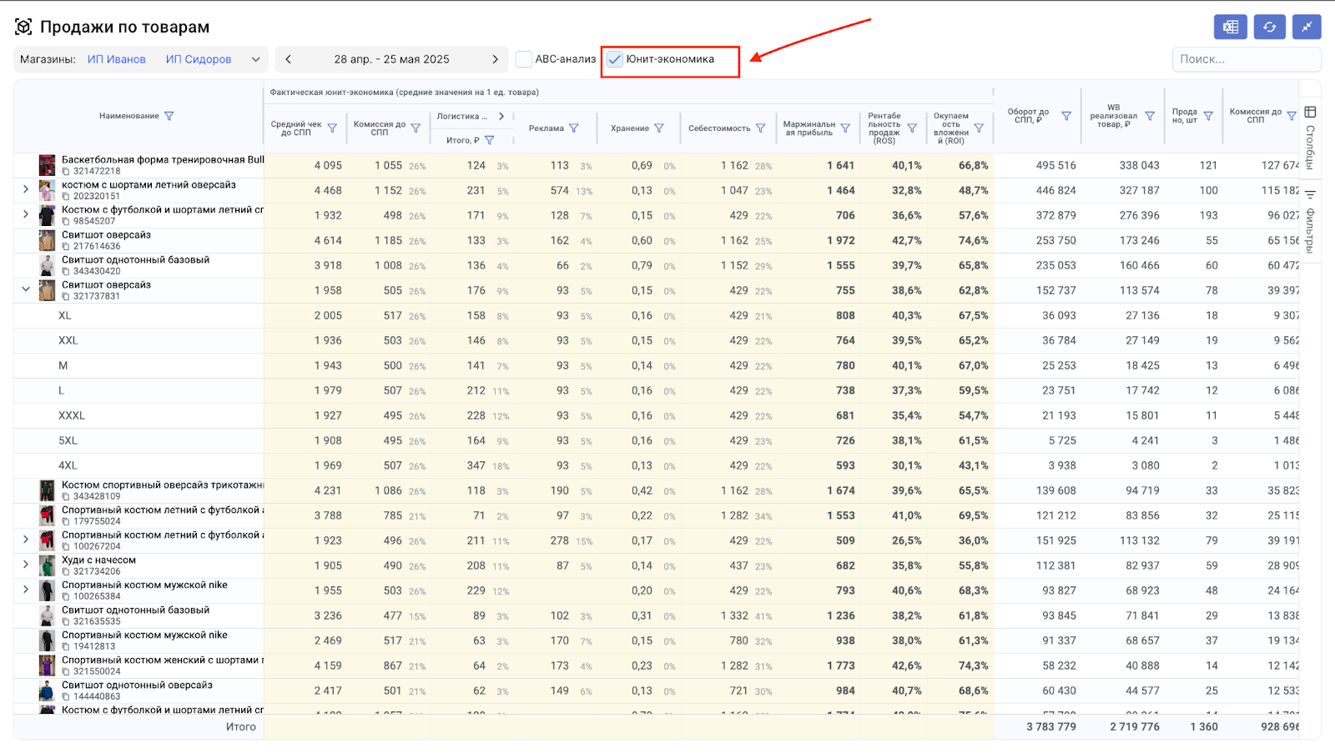The width and height of the screenshot is (1335, 753).
Task: Open filter for Реклама column
Action: click(574, 128)
